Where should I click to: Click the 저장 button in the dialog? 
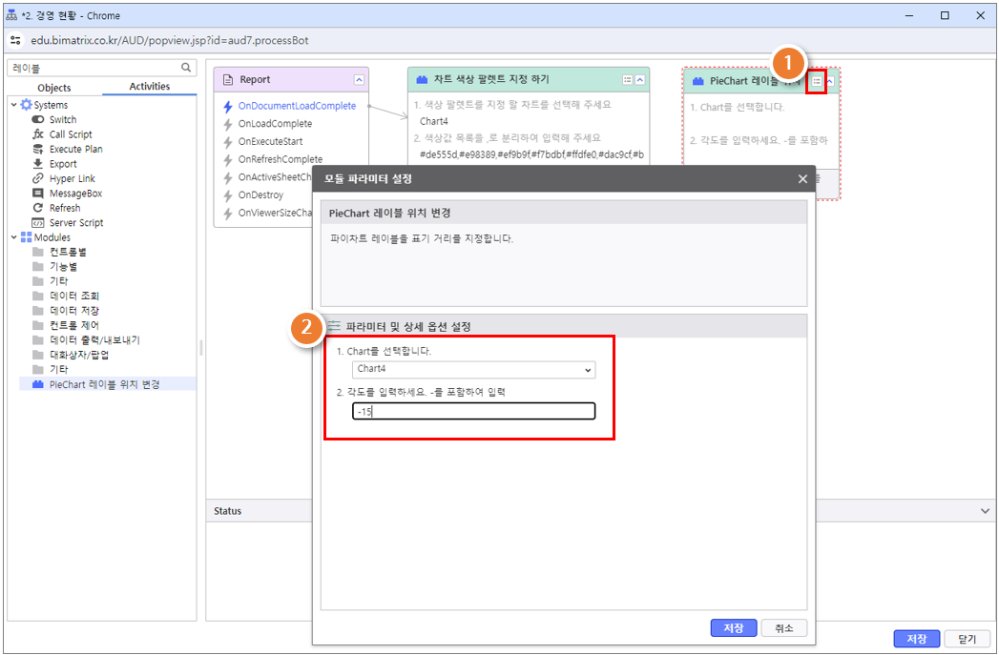(x=733, y=628)
